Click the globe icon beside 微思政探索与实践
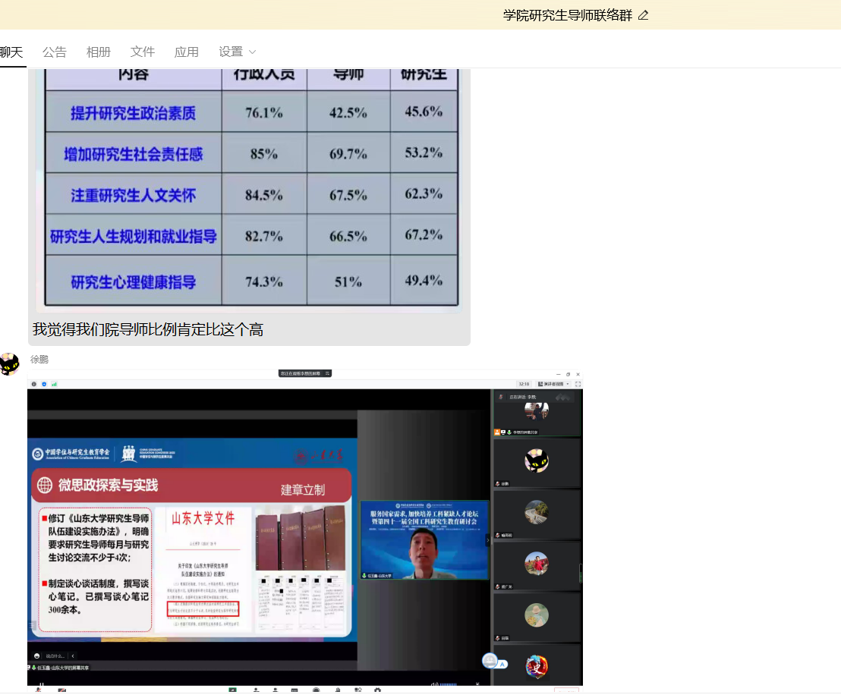The width and height of the screenshot is (841, 698). [x=45, y=485]
